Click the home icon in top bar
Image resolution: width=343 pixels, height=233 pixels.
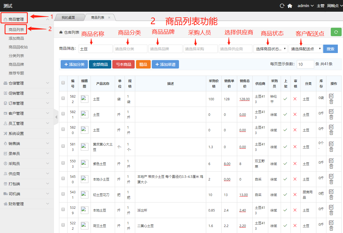[x=290, y=6]
